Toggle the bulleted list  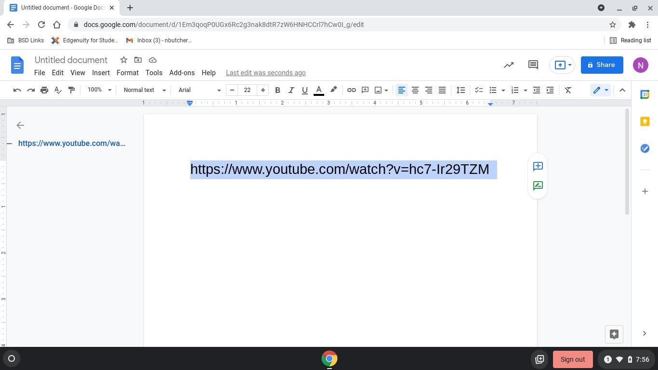click(x=493, y=90)
